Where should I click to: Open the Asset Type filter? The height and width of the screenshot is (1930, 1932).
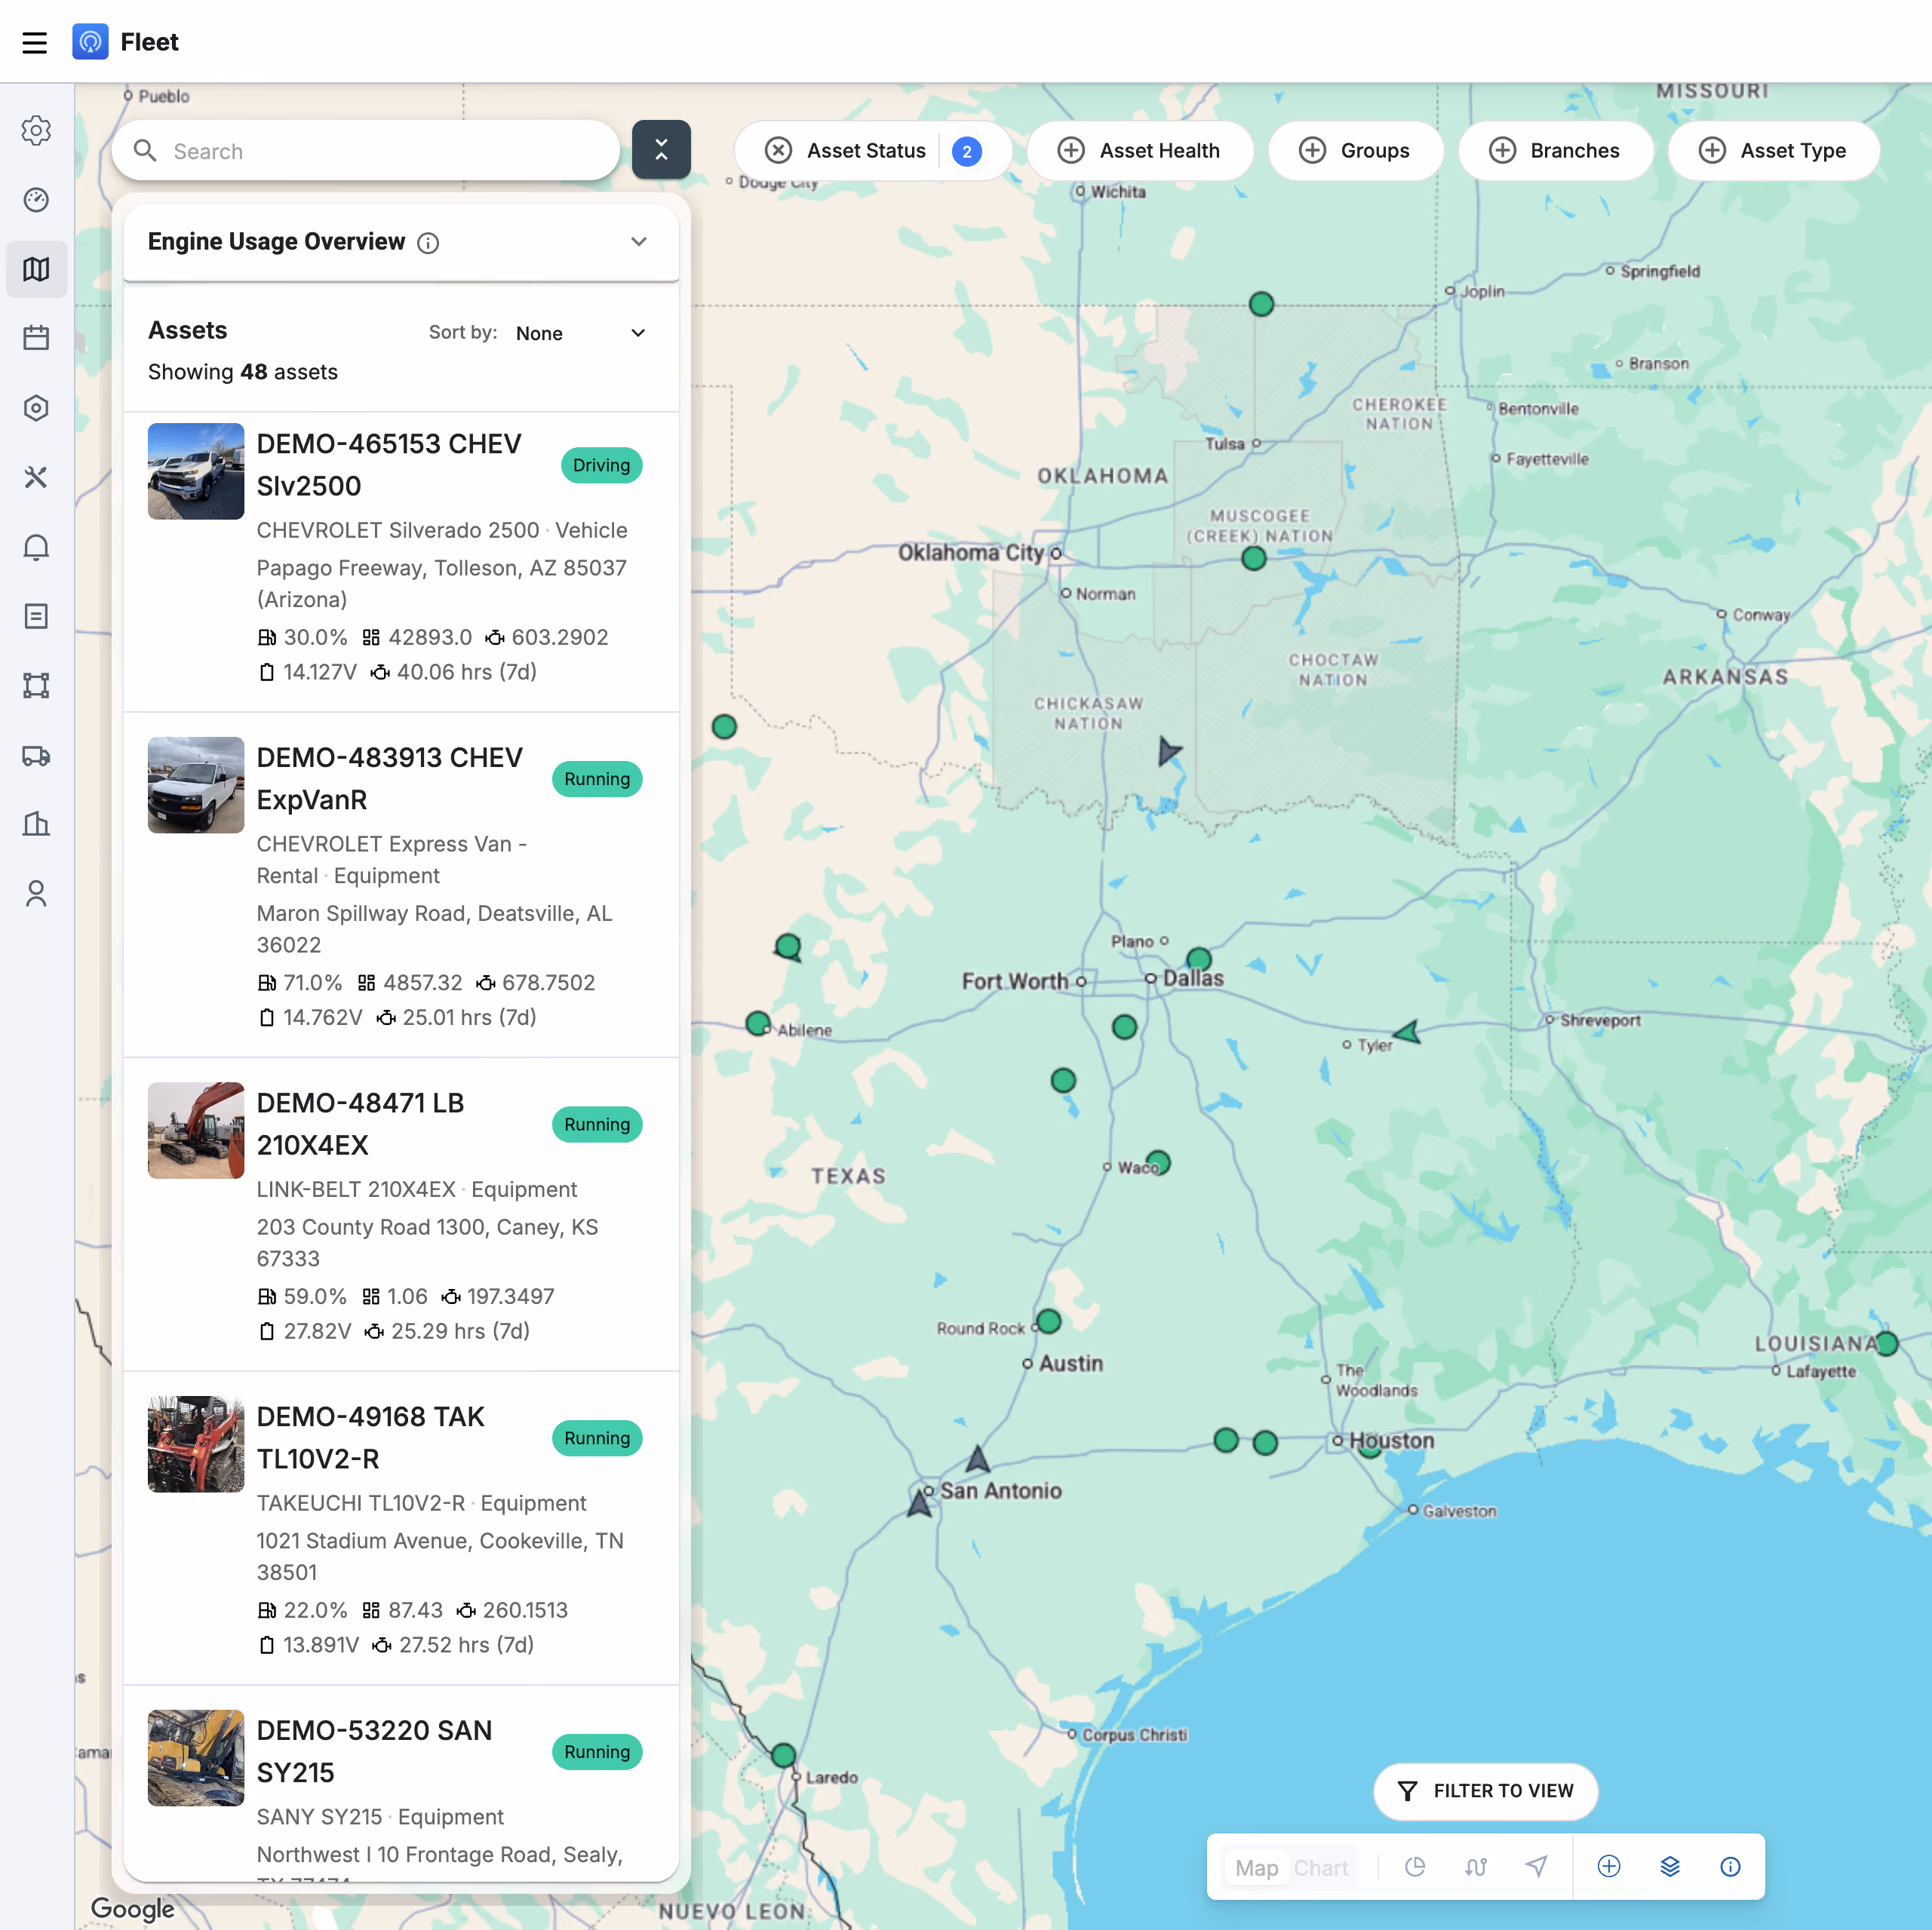pos(1774,151)
